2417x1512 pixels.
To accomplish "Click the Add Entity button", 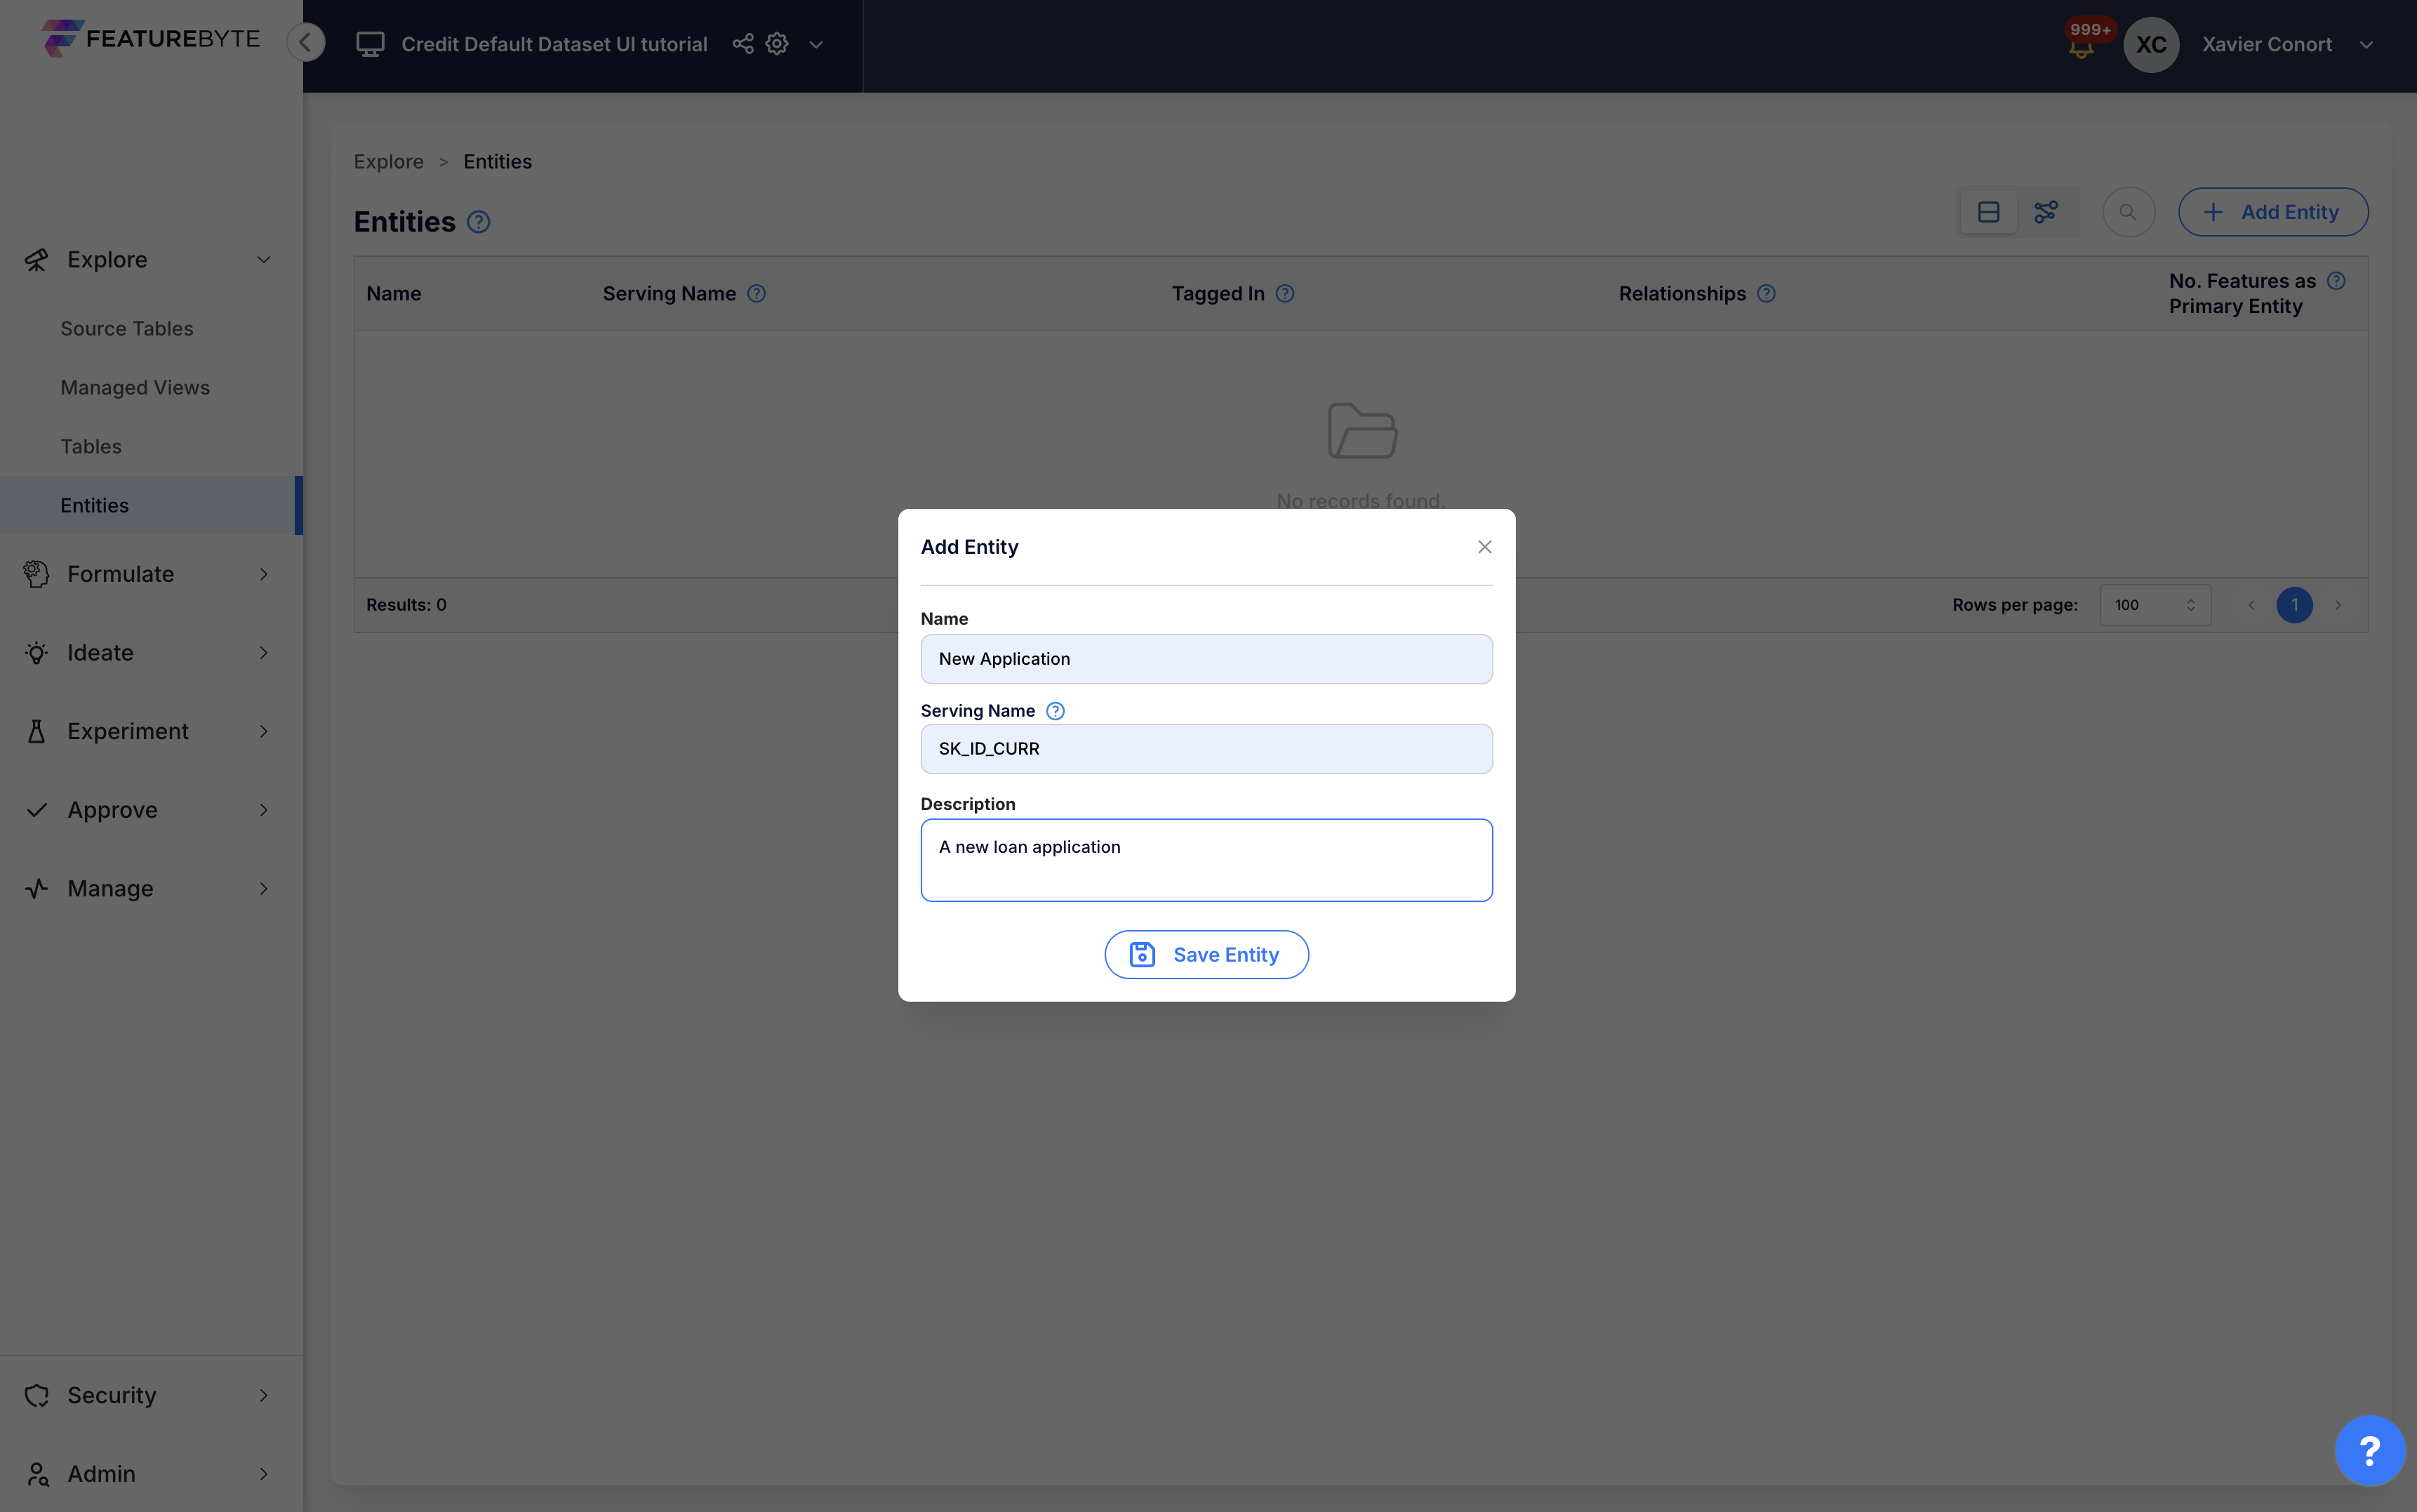I will click(2272, 212).
